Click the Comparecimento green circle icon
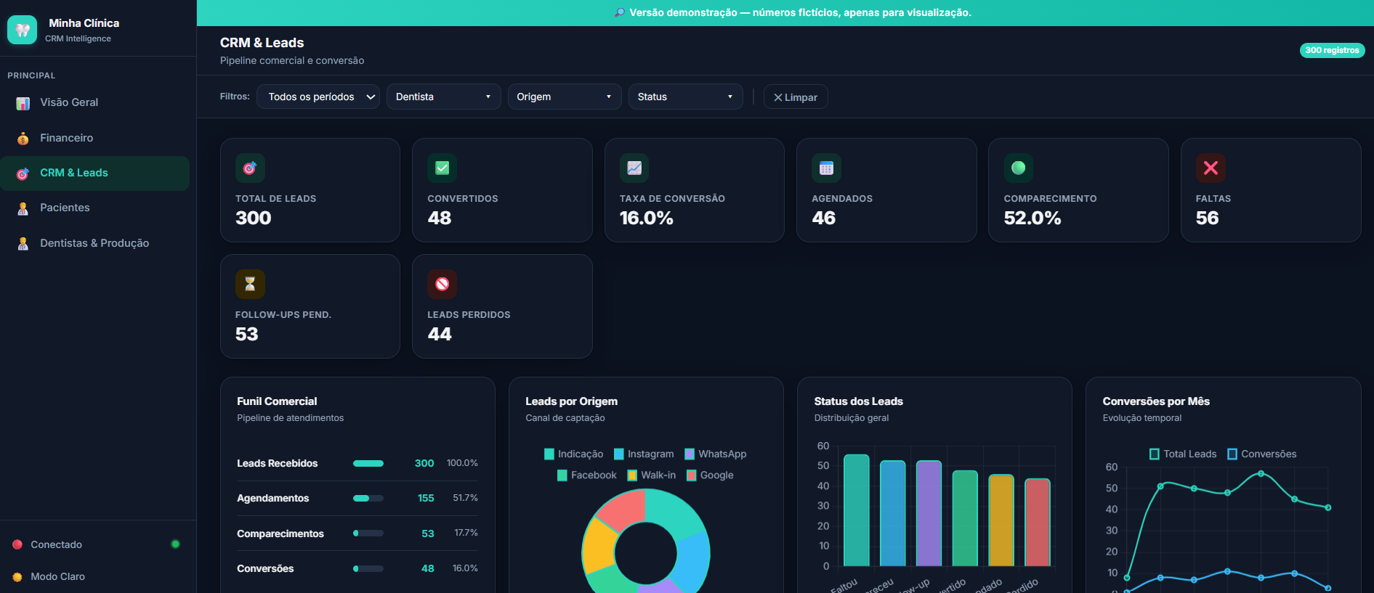Screen dimensions: 1374x593 [x=1019, y=168]
